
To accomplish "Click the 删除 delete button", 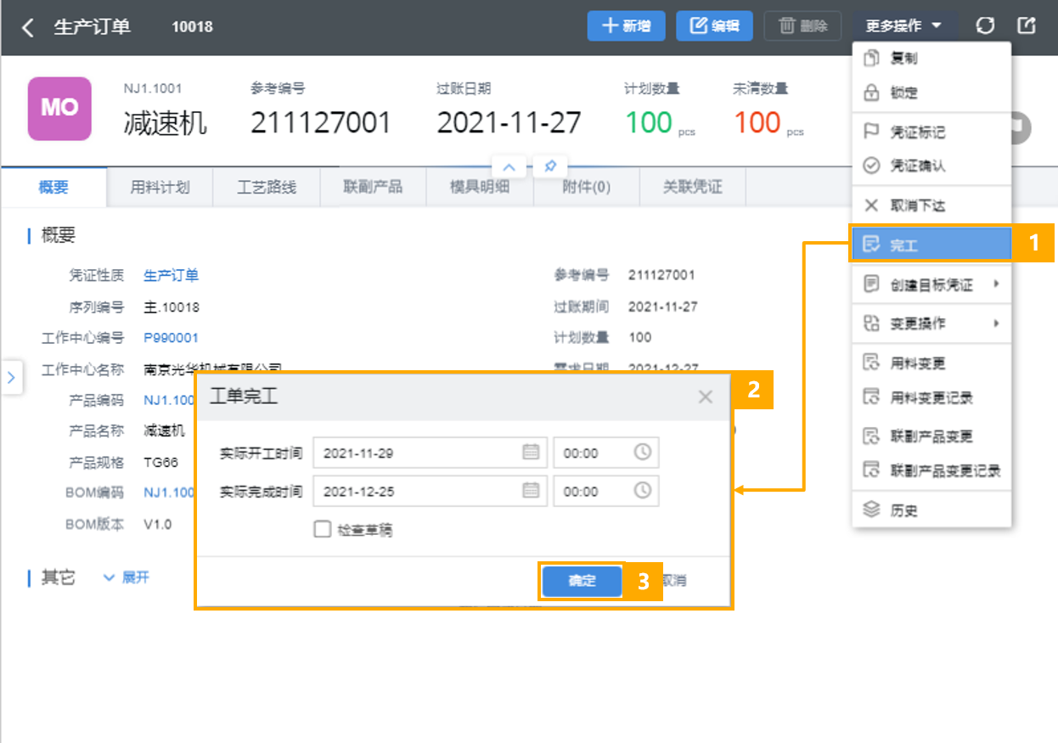I will click(802, 26).
